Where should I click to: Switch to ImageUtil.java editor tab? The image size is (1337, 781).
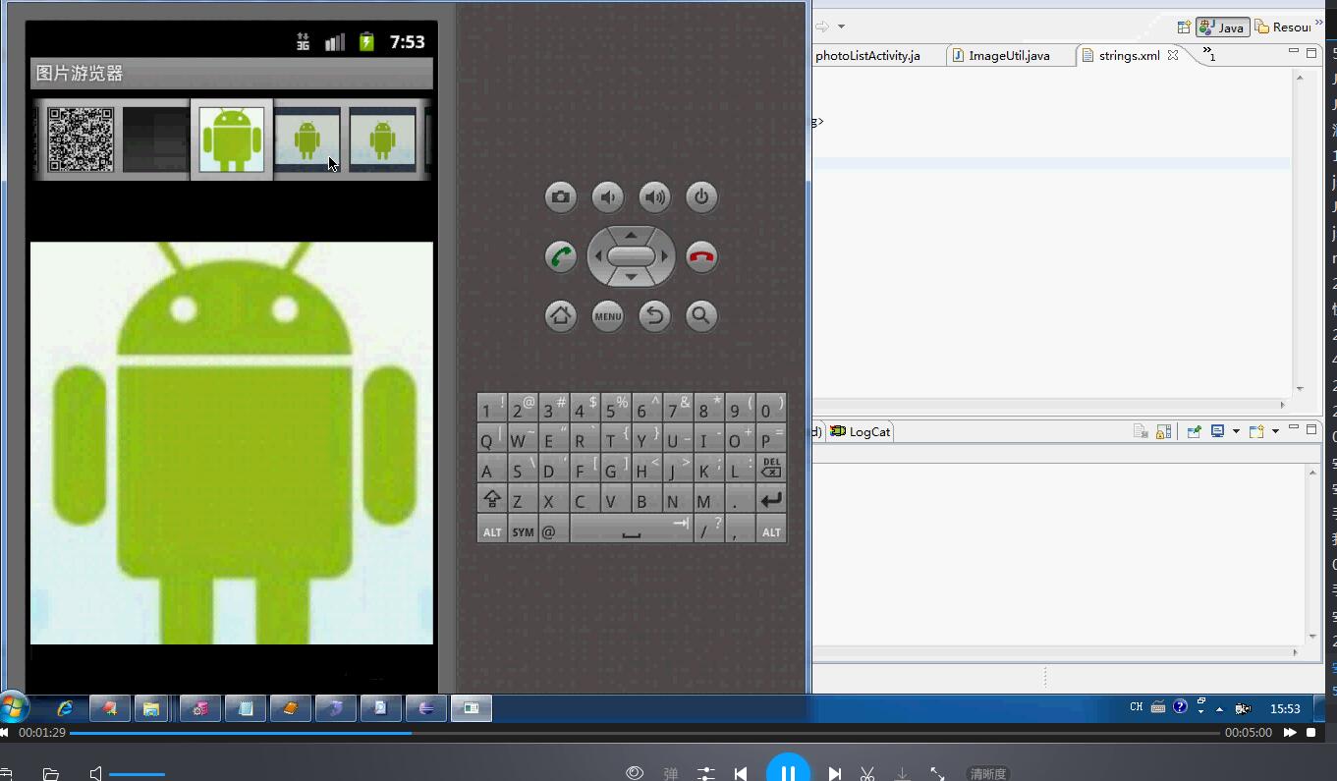1008,56
